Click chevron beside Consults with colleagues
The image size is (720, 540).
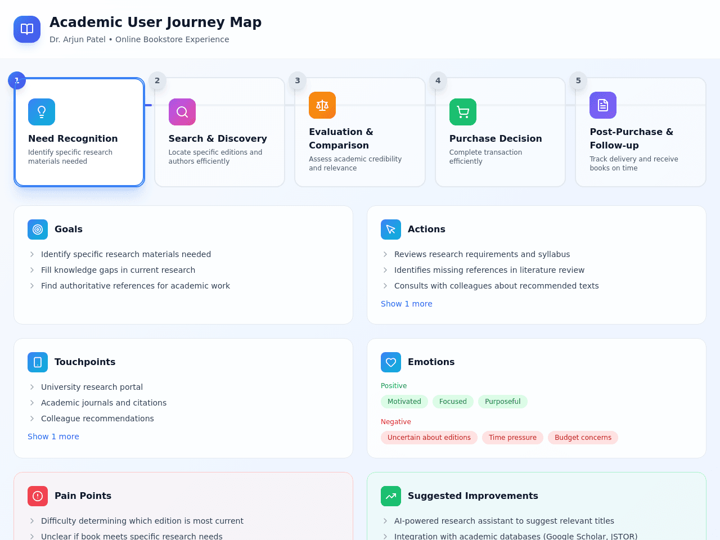(x=385, y=286)
